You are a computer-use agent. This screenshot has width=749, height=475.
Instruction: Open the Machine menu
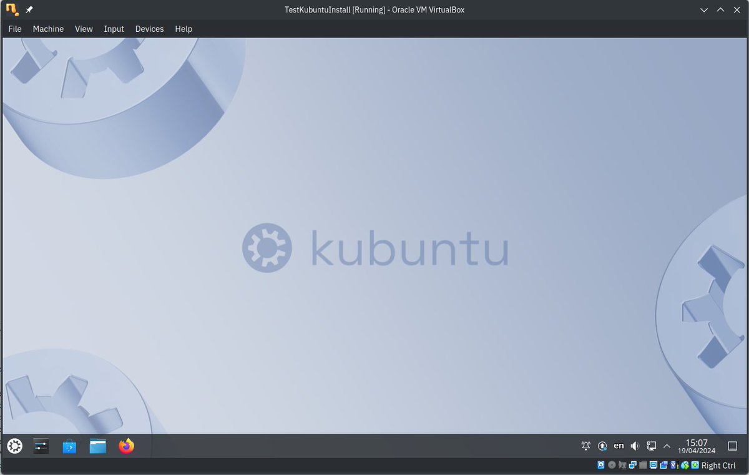[48, 29]
